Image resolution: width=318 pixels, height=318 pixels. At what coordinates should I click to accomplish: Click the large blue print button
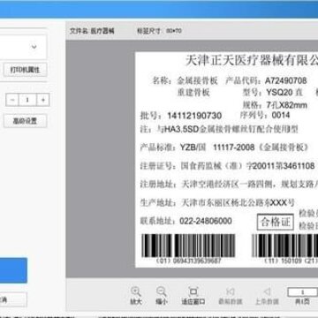click(x=13, y=270)
